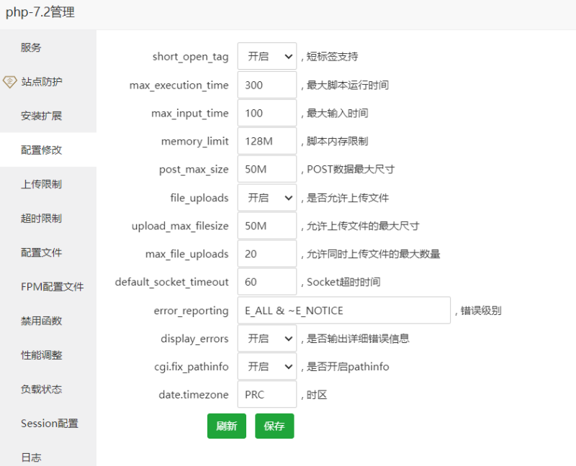Expand the cgi.fix_pathinfo dropdown
This screenshot has width=576, height=466.
[267, 366]
